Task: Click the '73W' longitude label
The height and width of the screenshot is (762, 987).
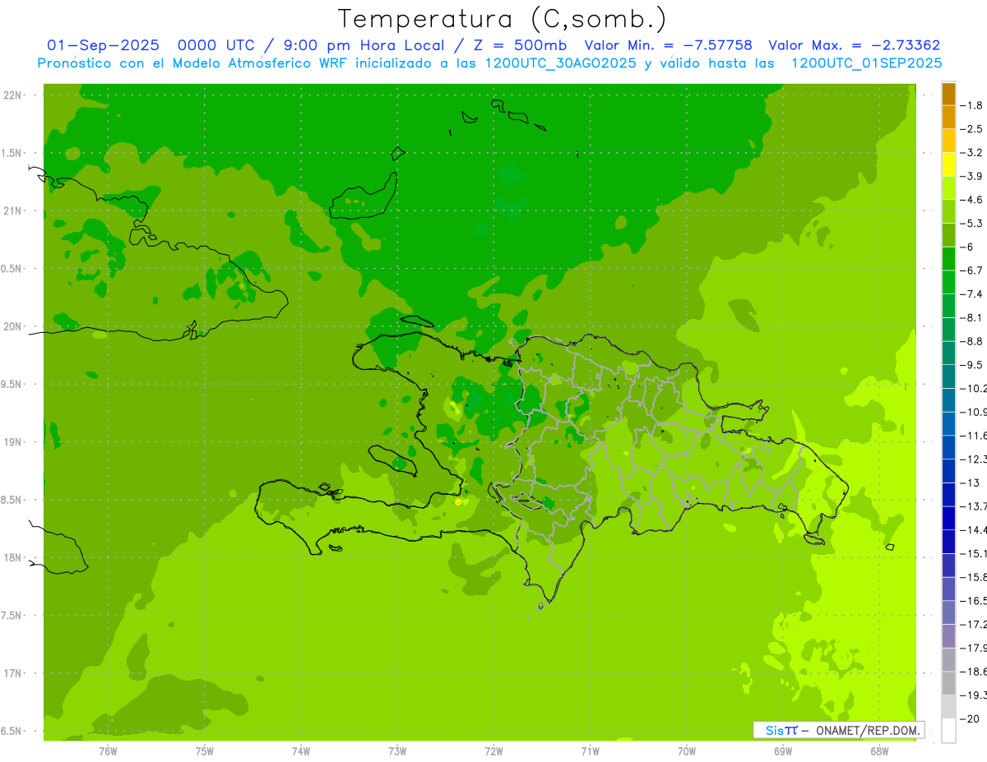Action: point(397,752)
